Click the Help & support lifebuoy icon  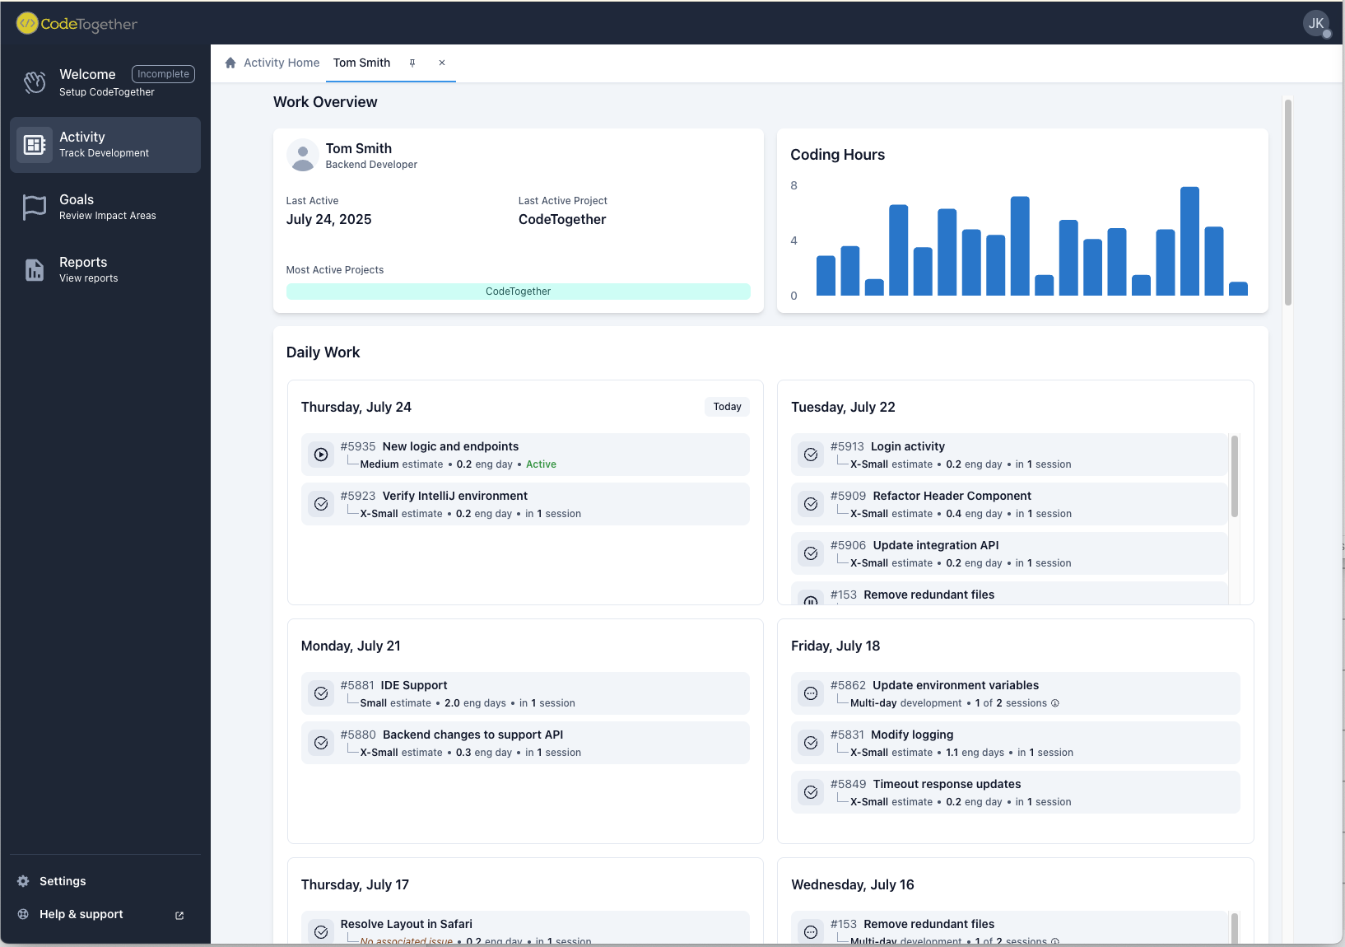[x=23, y=914]
